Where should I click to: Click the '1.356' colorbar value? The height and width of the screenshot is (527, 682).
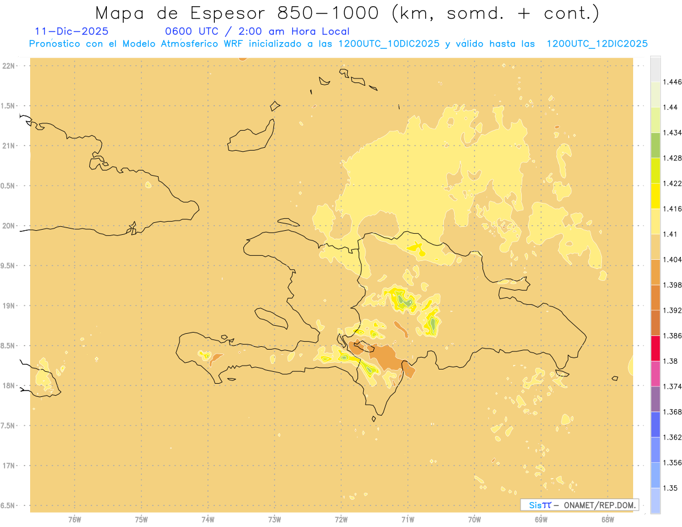point(672,463)
